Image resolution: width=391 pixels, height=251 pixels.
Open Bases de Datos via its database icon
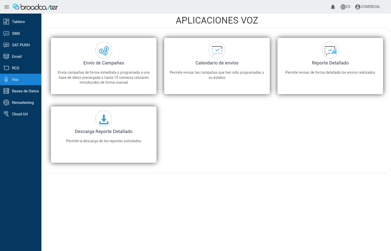6,91
